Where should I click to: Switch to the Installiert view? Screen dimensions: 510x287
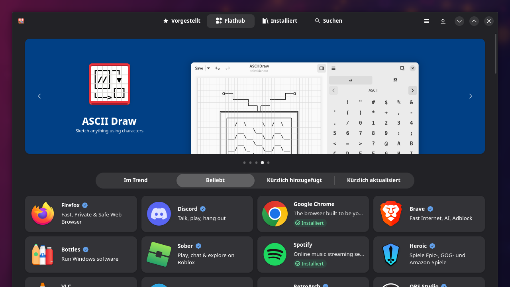(x=279, y=21)
